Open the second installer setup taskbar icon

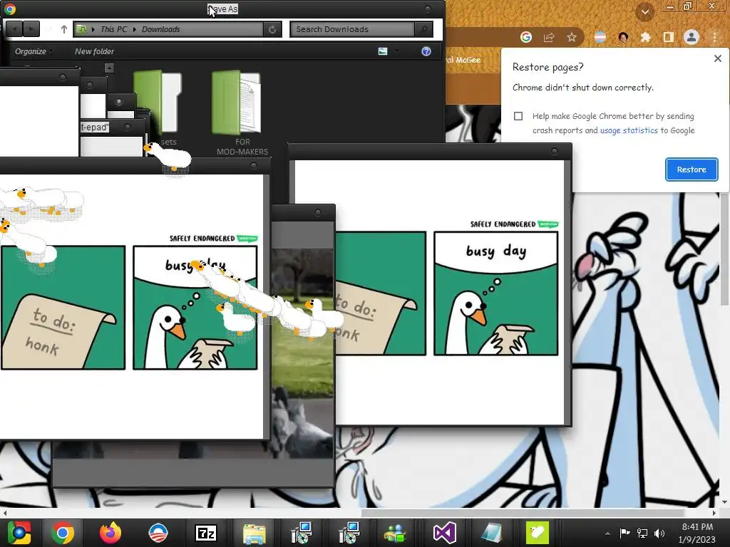click(x=349, y=533)
